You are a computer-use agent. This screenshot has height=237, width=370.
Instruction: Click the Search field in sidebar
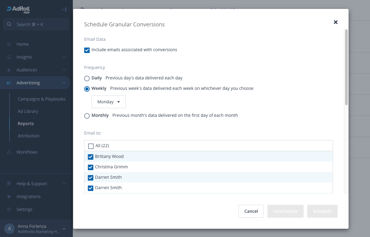[x=36, y=25]
